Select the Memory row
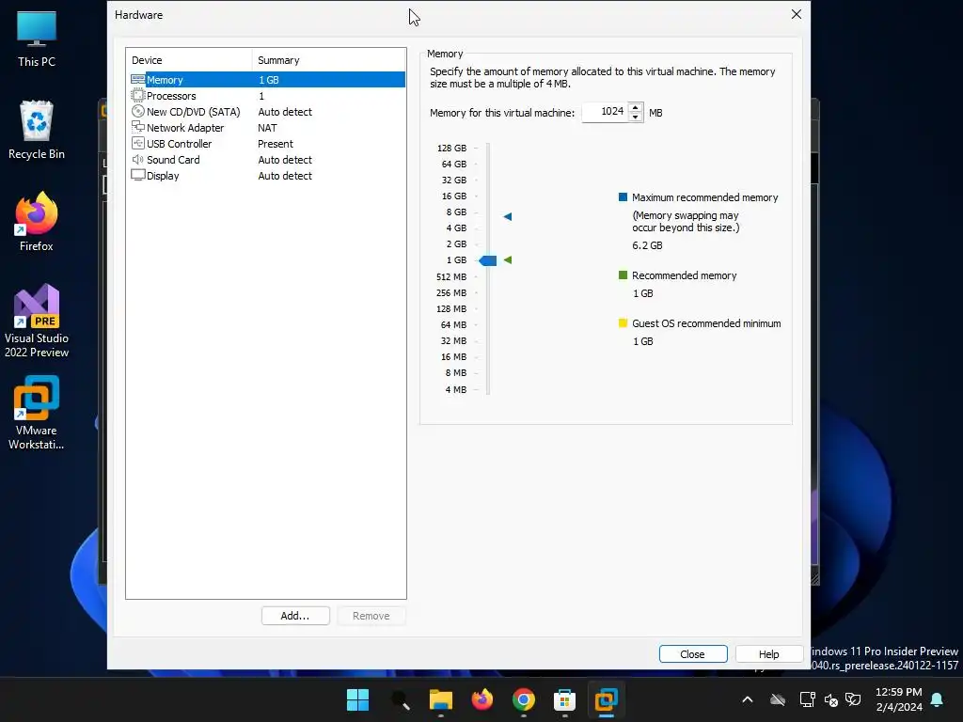Viewport: 963px width, 722px height. coord(267,80)
